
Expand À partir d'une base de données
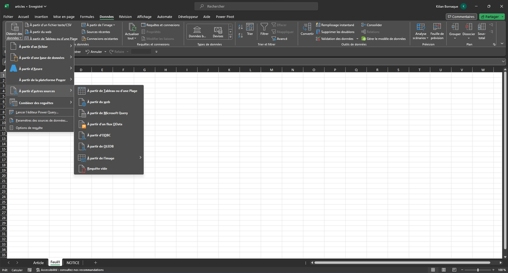click(40, 57)
